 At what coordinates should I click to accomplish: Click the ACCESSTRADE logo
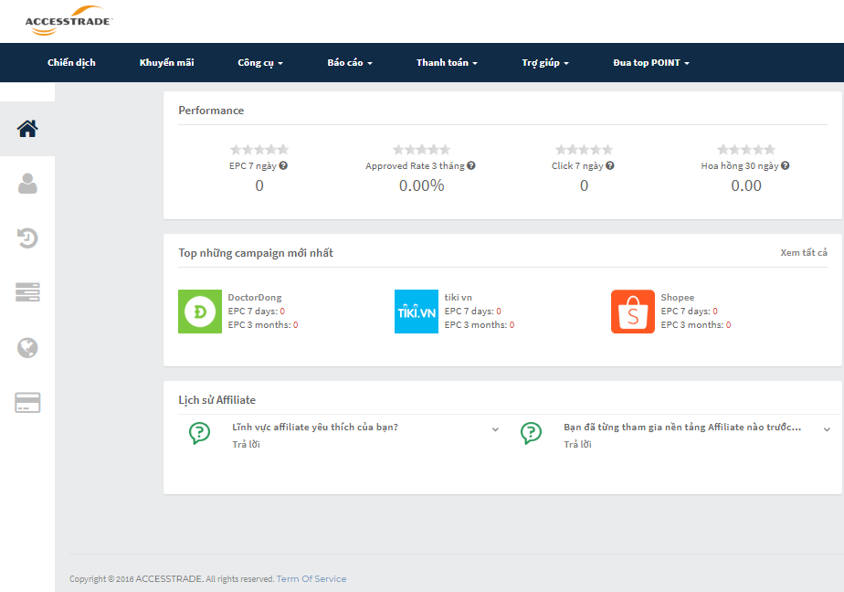point(69,22)
